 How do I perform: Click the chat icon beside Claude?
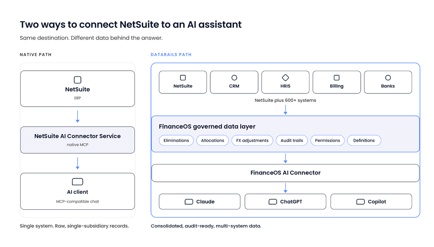coord(189,202)
